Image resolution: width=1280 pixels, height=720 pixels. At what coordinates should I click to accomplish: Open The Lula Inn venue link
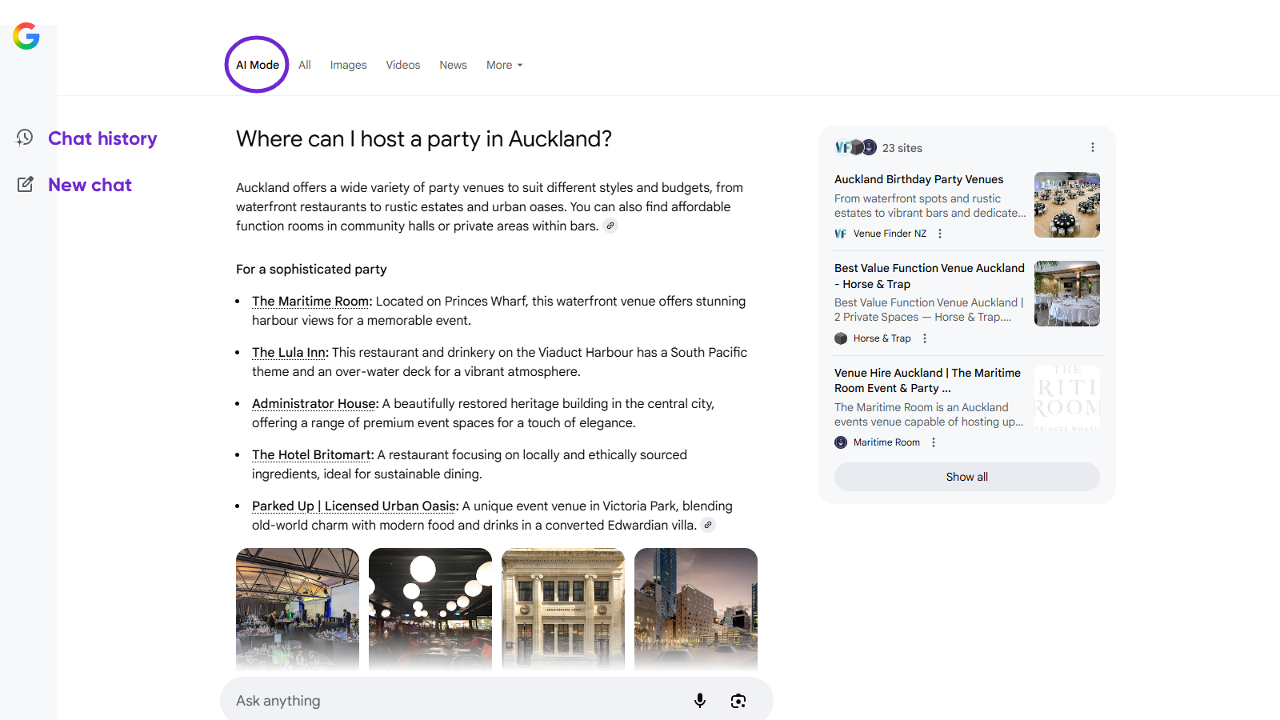[x=289, y=352]
